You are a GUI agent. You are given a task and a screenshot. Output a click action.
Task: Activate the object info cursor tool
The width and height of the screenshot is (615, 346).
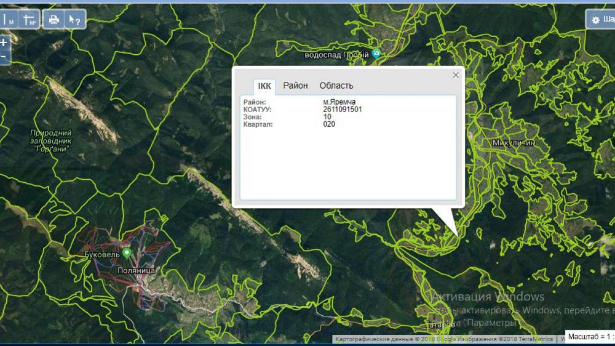click(x=74, y=20)
